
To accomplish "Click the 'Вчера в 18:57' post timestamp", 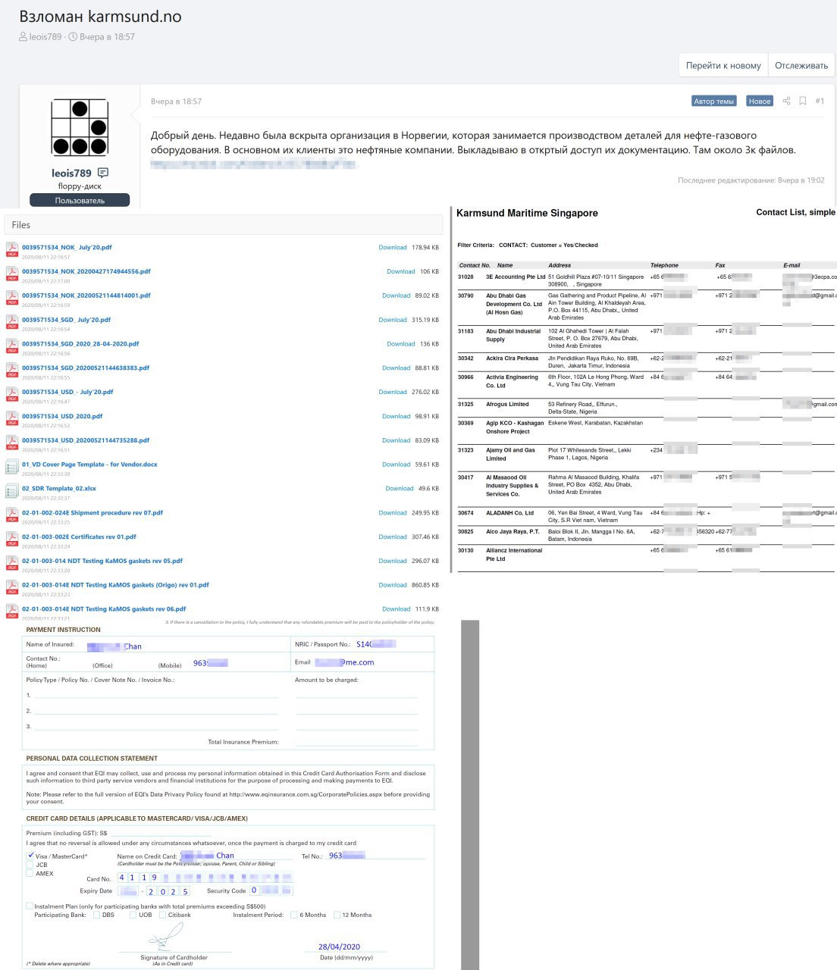I will point(176,102).
